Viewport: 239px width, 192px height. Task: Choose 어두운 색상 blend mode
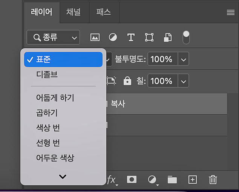click(63, 158)
